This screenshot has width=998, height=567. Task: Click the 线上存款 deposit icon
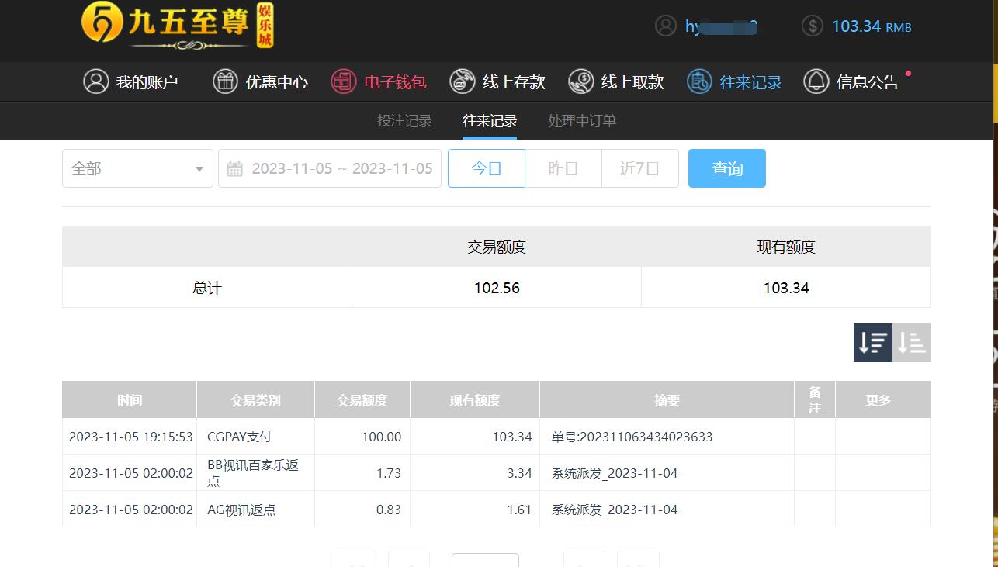(x=463, y=81)
